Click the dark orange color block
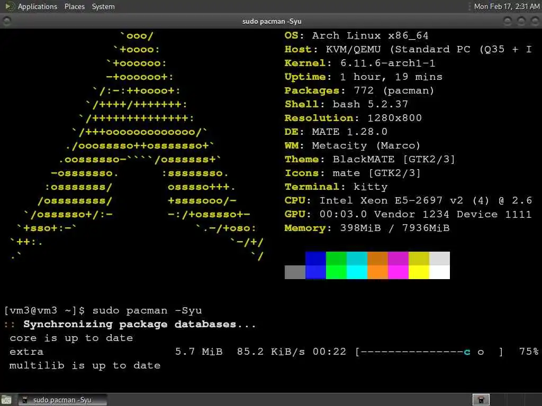Screen dimensions: 542x406 (377, 258)
